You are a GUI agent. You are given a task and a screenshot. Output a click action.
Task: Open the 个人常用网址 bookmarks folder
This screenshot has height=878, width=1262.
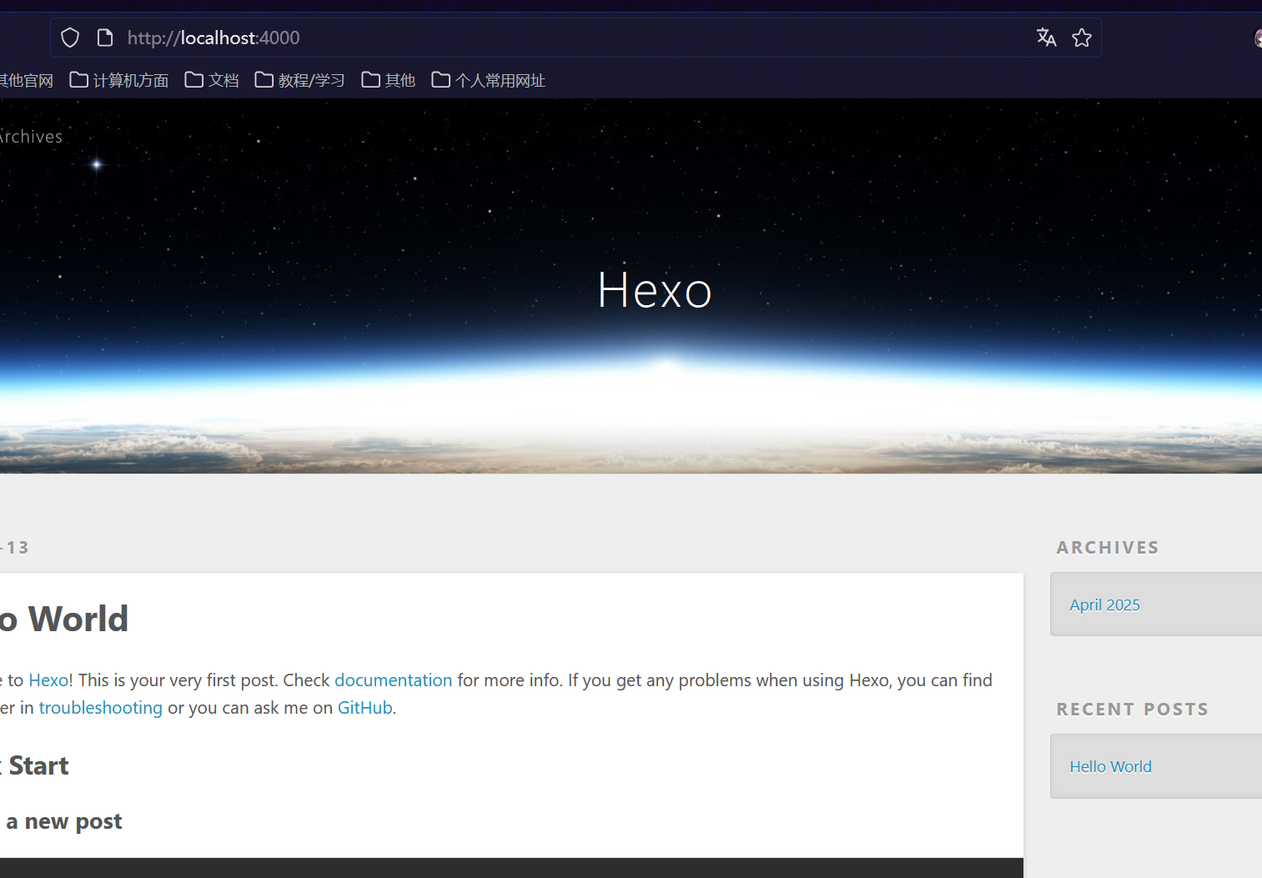[x=489, y=80]
